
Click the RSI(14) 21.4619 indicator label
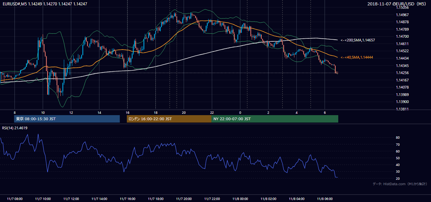tap(15, 128)
